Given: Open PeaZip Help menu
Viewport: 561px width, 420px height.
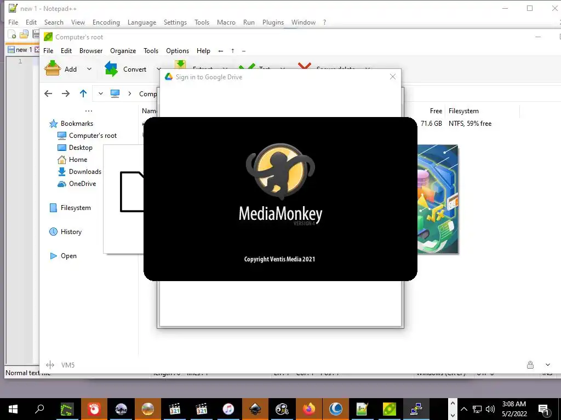Looking at the screenshot, I should click(204, 51).
